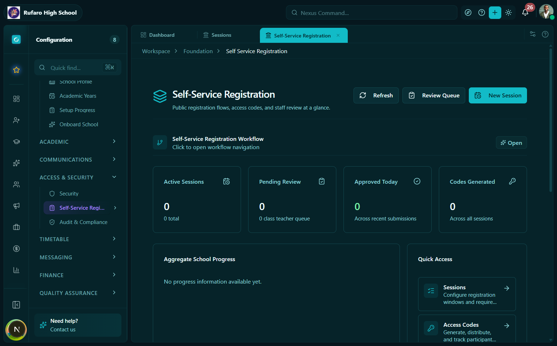The height and width of the screenshot is (346, 557).
Task: Open the user profile avatar
Action: point(546,12)
